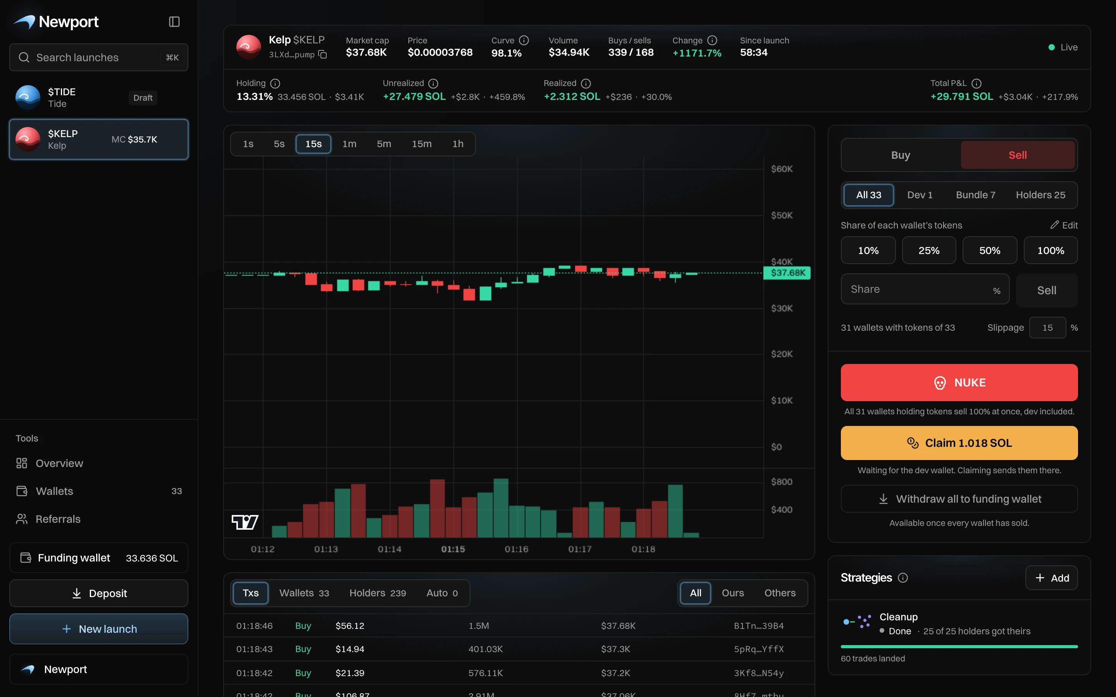The width and height of the screenshot is (1116, 697).
Task: Click the Cleanup progress bar
Action: click(959, 647)
